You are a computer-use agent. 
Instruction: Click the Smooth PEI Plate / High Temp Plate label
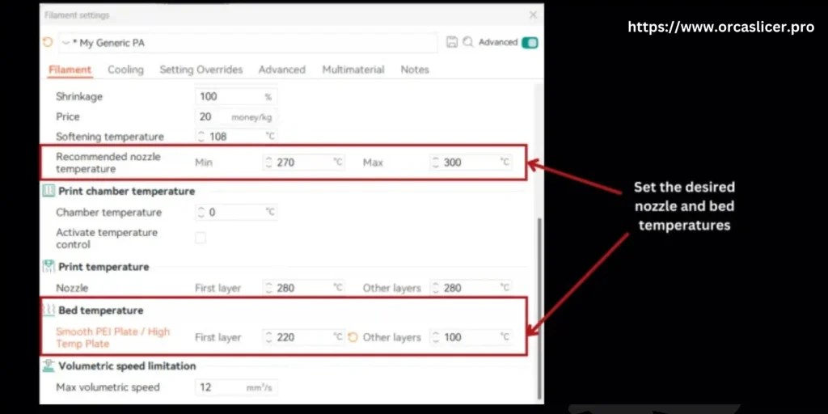[113, 337]
